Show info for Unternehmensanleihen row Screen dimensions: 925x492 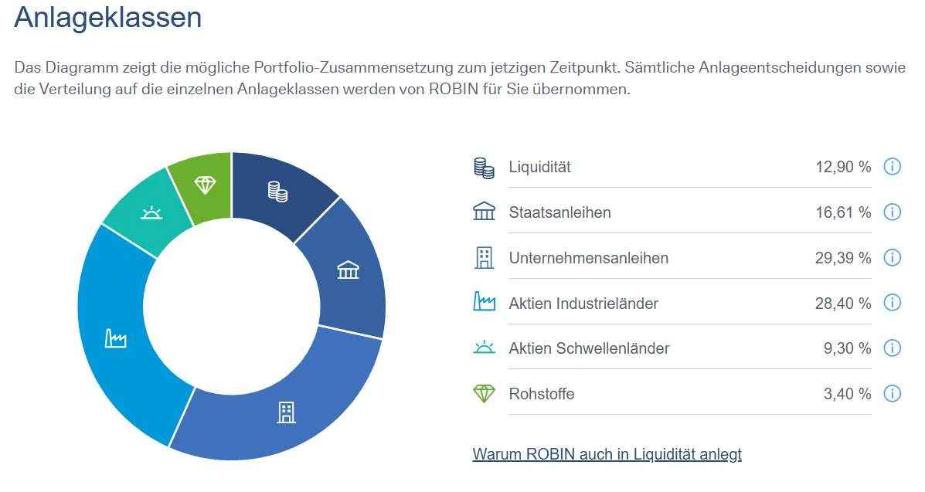pos(892,258)
